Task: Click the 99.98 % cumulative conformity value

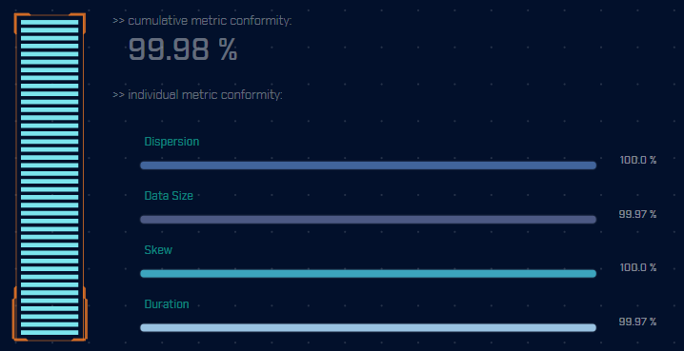Action: pyautogui.click(x=183, y=49)
